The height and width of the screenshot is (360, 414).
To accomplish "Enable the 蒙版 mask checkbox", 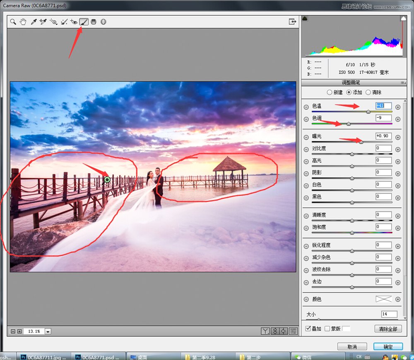I will point(327,328).
